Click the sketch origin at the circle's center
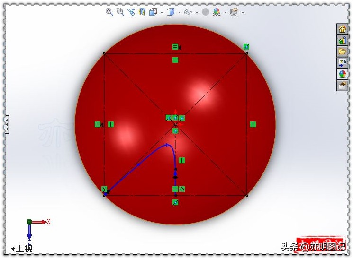The image size is (353, 259). [175, 124]
